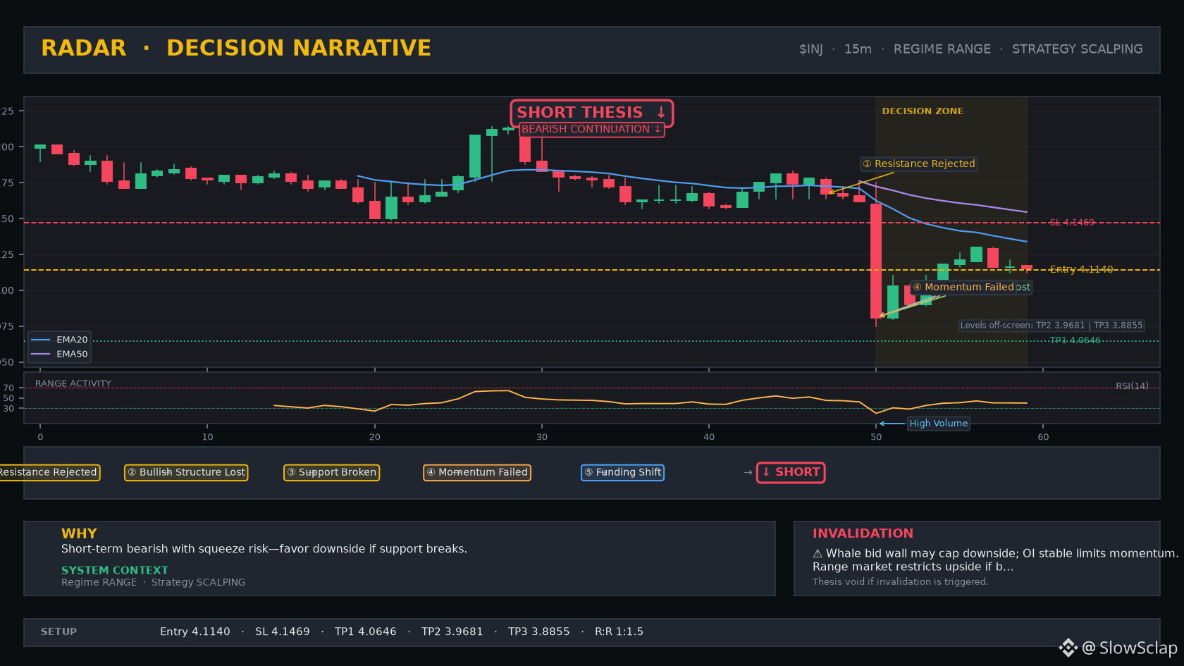Click TP2 3.9681 in setup bar
Viewport: 1184px width, 666px height.
452,631
